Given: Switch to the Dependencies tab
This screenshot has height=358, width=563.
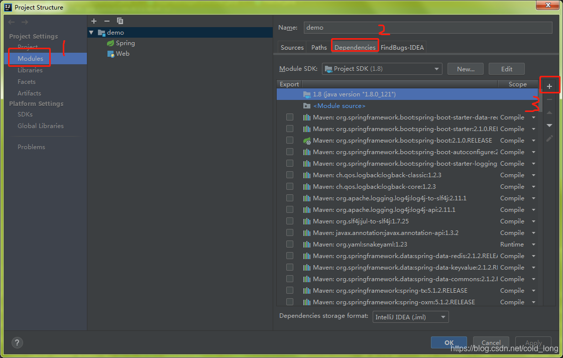Looking at the screenshot, I should point(355,47).
